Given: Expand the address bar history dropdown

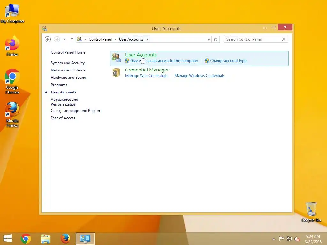Looking at the screenshot, I should click(208, 39).
